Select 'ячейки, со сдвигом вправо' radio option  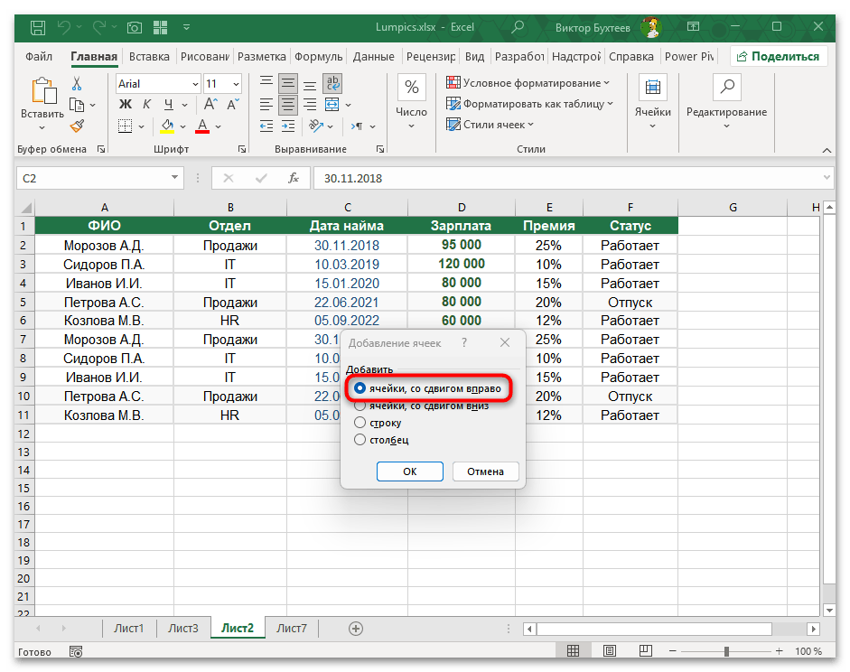coord(360,388)
